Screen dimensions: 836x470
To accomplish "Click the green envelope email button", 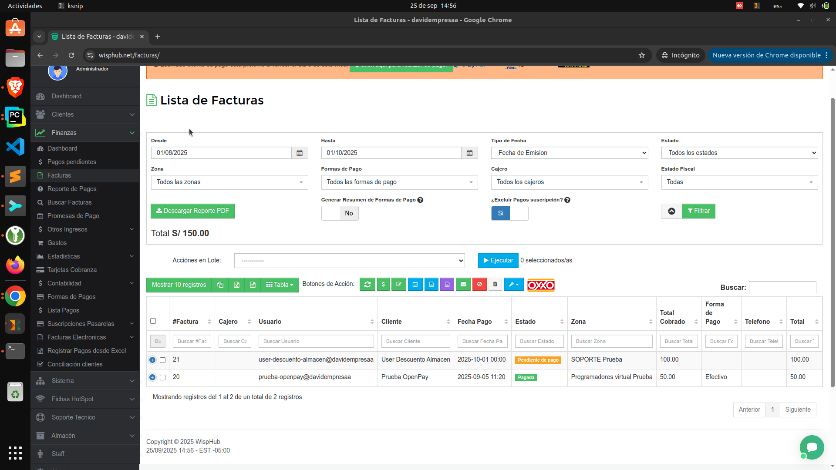I will coord(463,285).
